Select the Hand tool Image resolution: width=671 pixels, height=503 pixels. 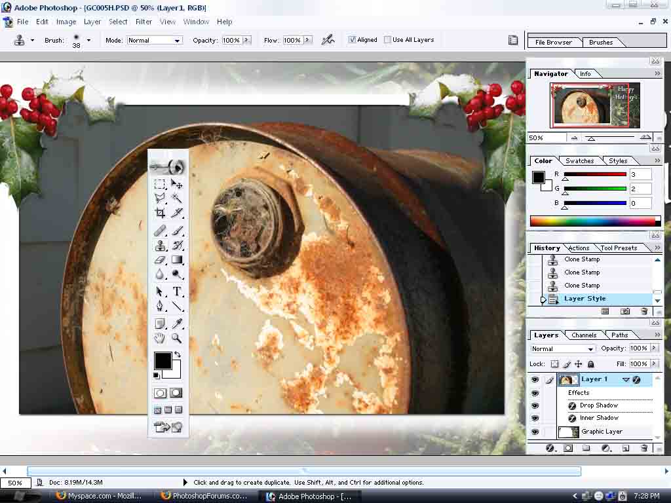160,338
